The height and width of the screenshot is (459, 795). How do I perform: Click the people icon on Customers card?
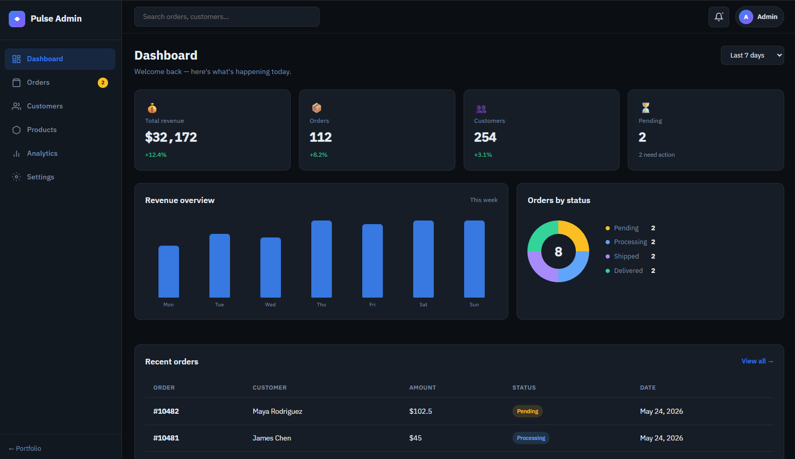[481, 108]
